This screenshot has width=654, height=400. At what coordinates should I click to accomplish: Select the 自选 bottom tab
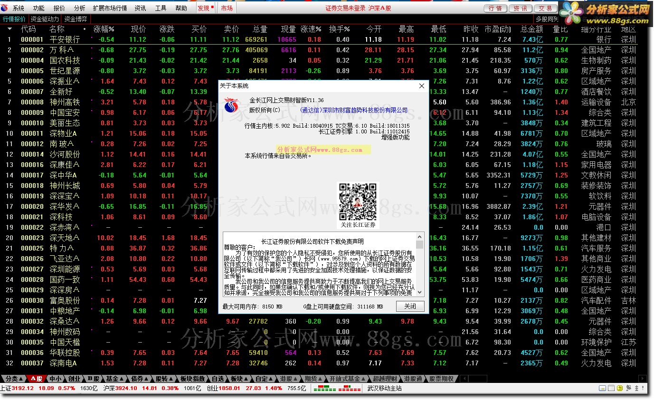pyautogui.click(x=218, y=379)
